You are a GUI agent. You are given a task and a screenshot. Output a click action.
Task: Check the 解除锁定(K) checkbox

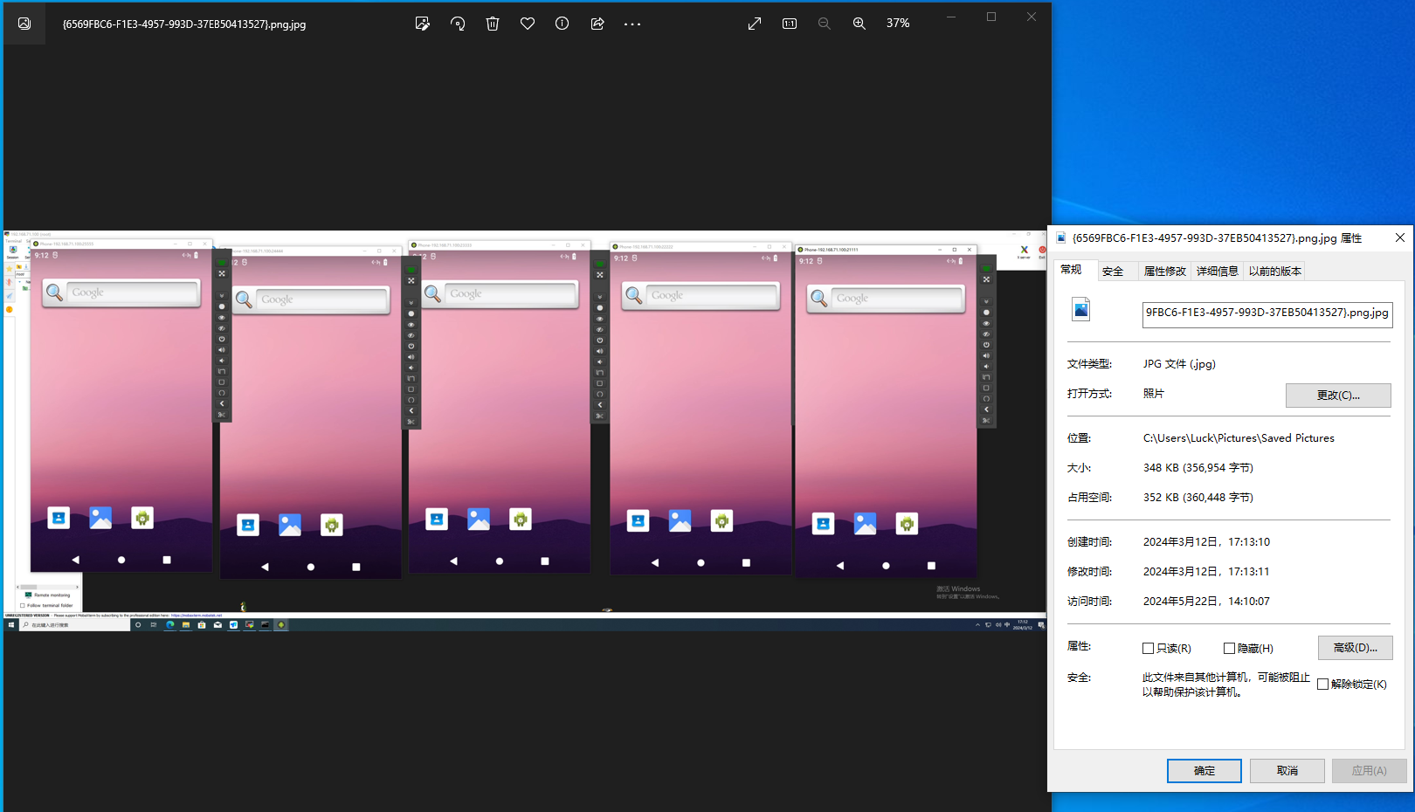click(x=1323, y=685)
